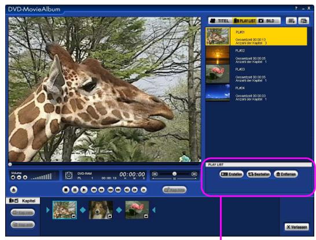Remove playlist with Entfernen button
The image size is (316, 240).
tap(286, 174)
